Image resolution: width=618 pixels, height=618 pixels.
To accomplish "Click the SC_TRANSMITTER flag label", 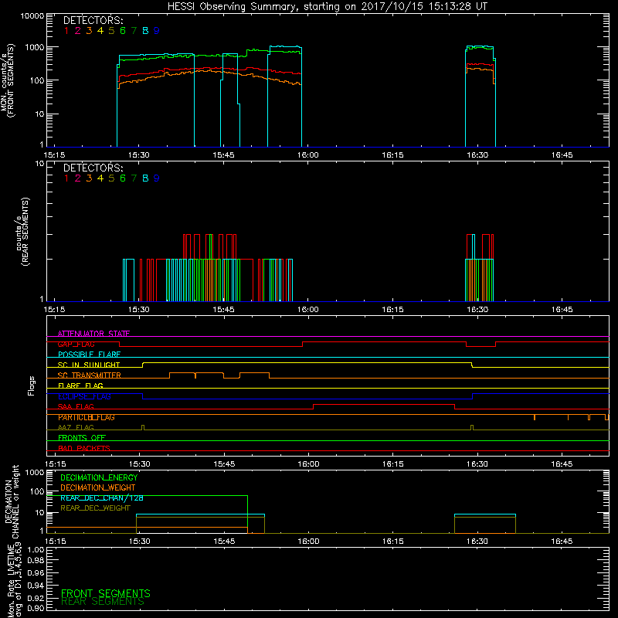I will click(x=90, y=375).
